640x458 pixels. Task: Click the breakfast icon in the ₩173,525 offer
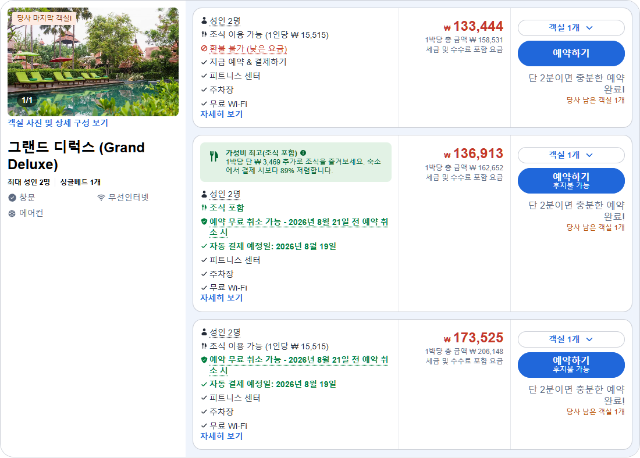point(204,346)
